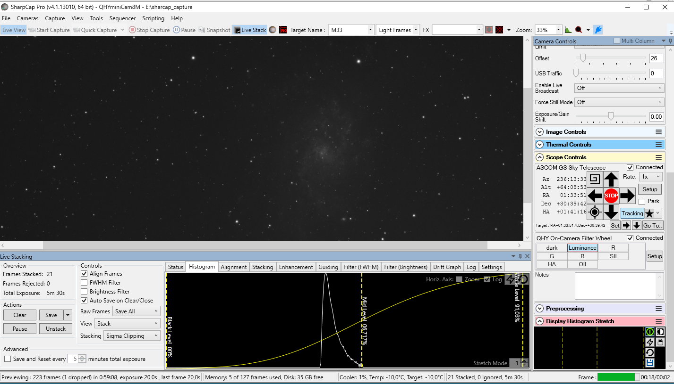The width and height of the screenshot is (674, 384).
Task: Hit the red STOP button for the mount
Action: (x=611, y=196)
